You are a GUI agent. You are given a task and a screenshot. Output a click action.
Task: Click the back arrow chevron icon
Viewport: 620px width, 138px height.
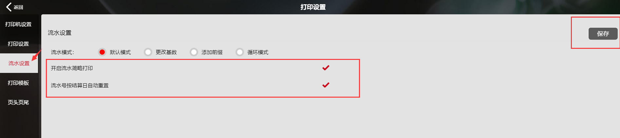[x=9, y=7]
